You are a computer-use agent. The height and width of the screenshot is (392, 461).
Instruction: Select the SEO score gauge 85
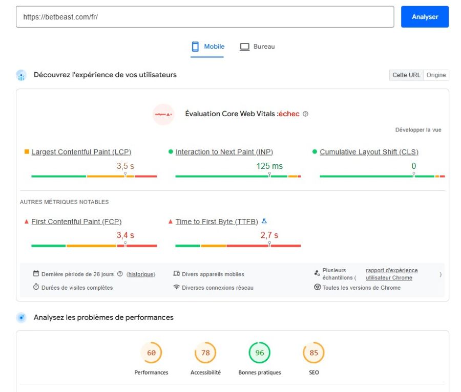coord(313,353)
